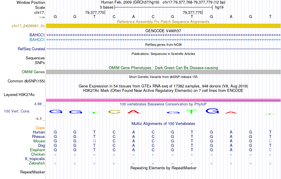The image size is (281, 179).
Task: Open the dark blue BAHCC1 gene label
Action: 37,35
